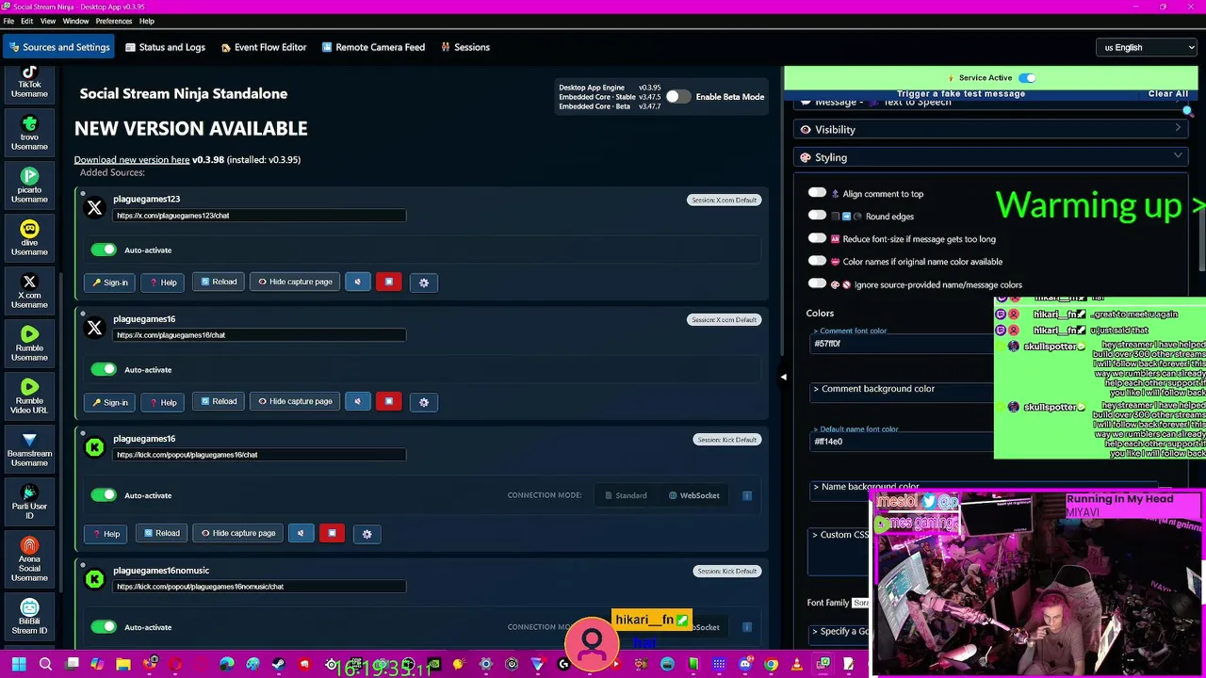
Task: Hide capture page for plaguegames16 Kick source
Action: (x=238, y=533)
